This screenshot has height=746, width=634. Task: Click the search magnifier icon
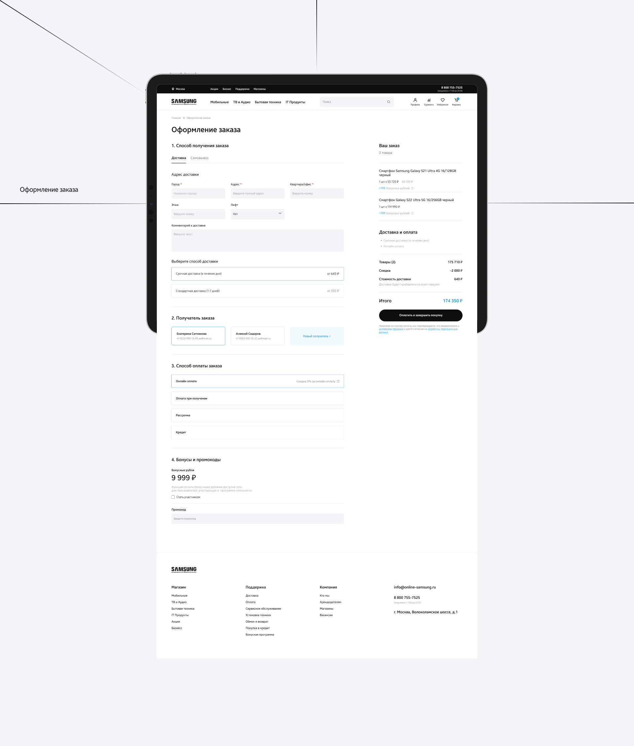tap(389, 102)
